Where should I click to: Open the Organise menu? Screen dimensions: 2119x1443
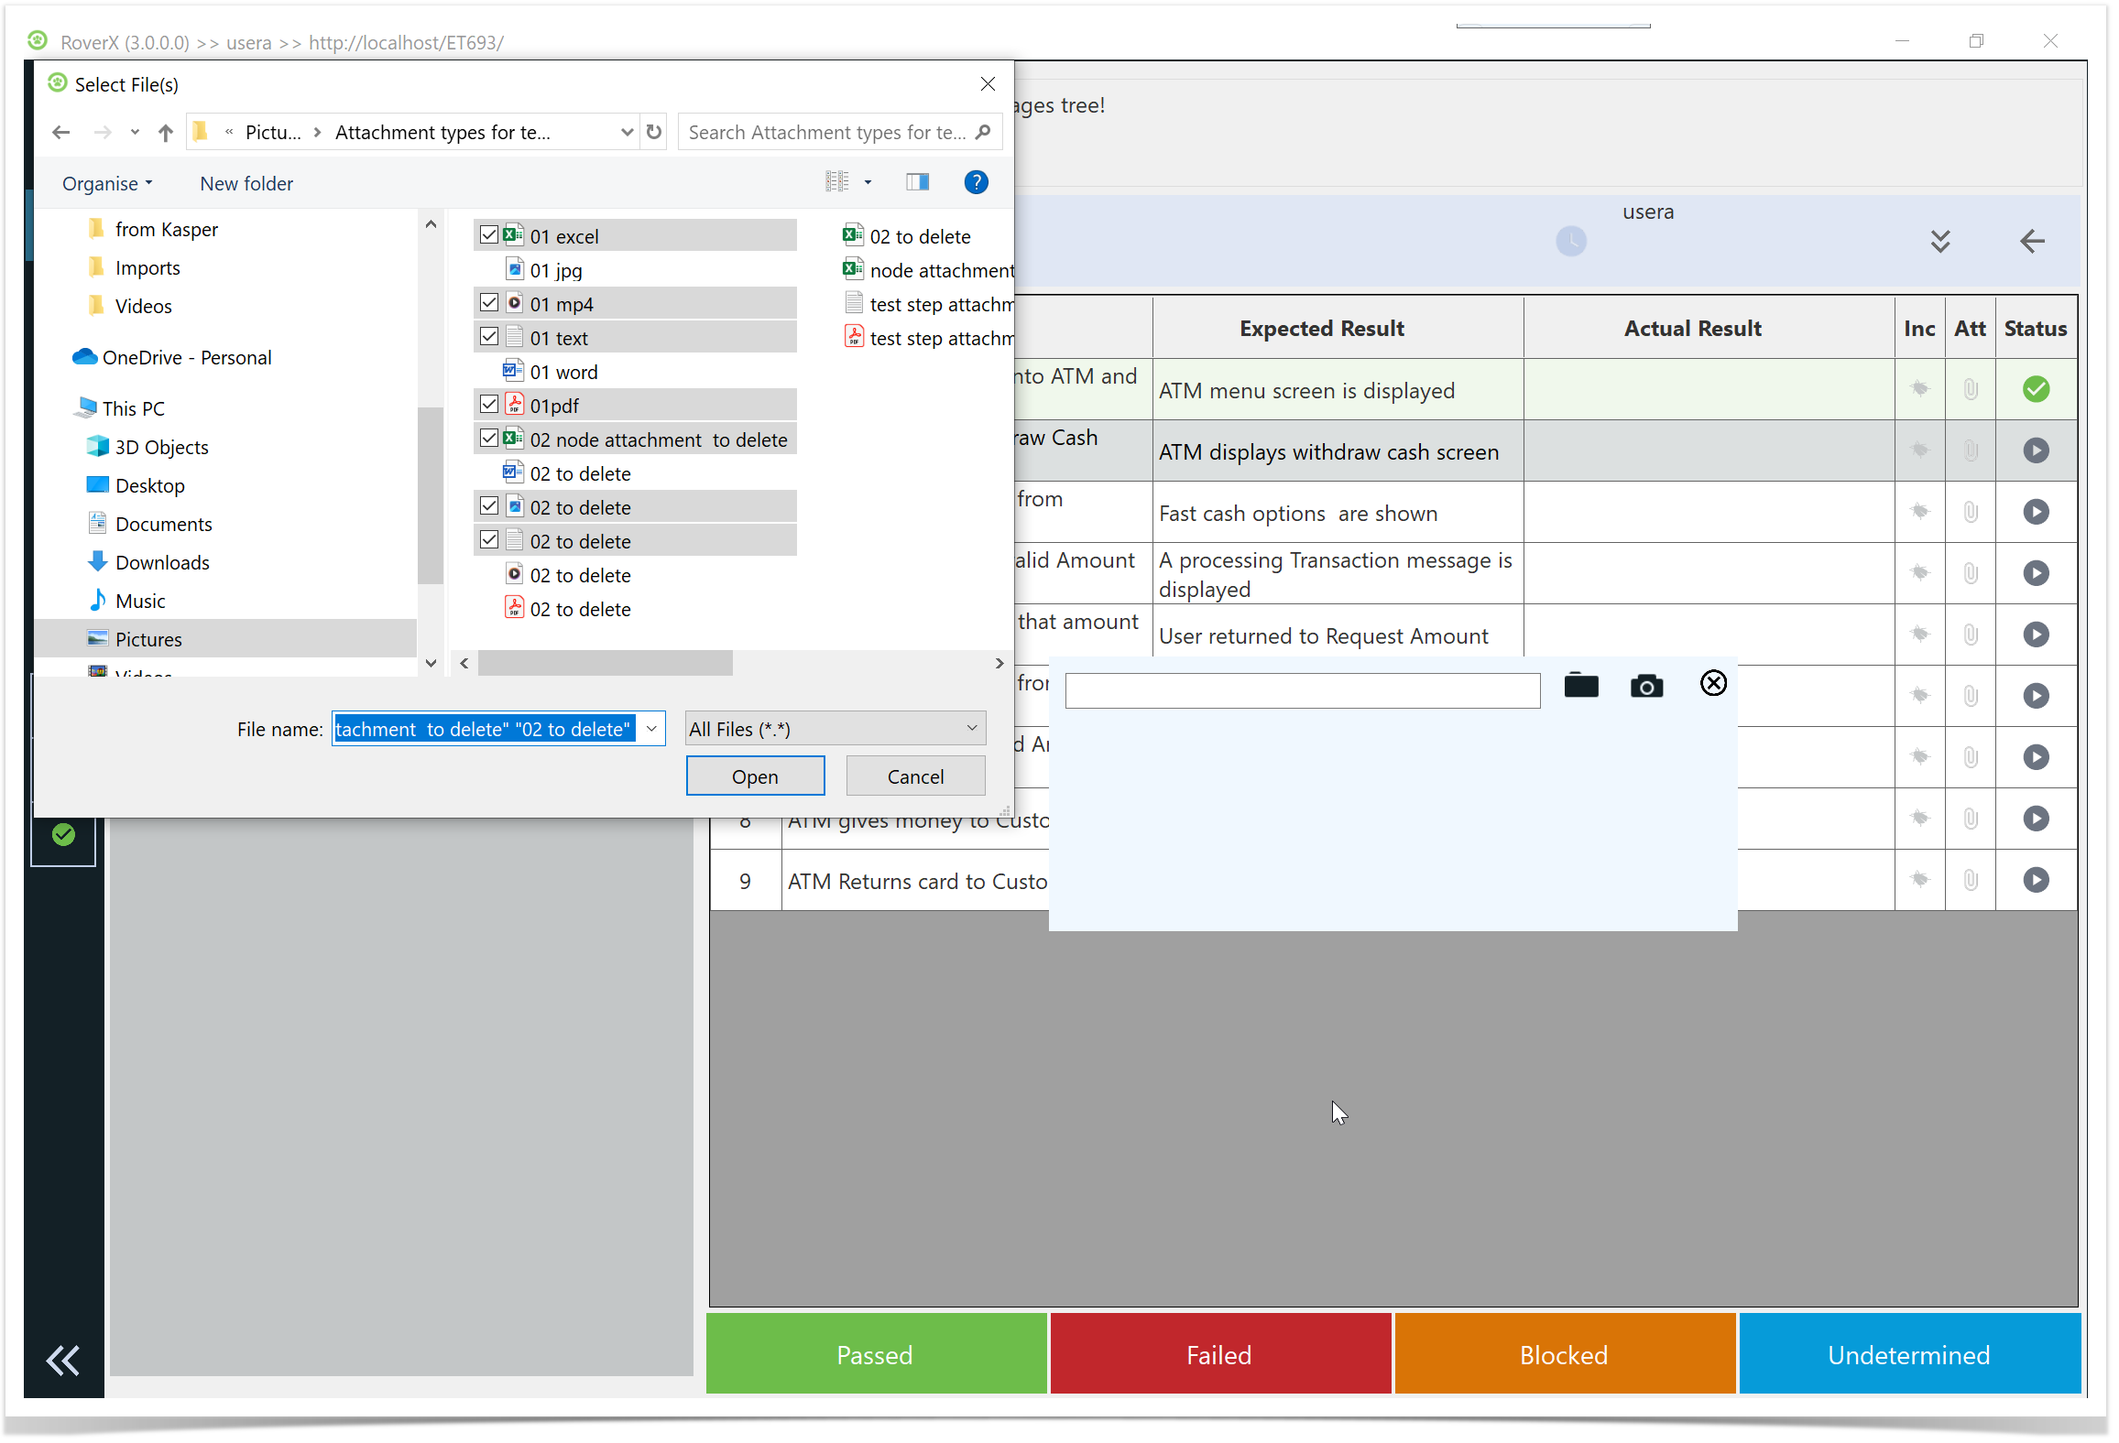click(106, 183)
